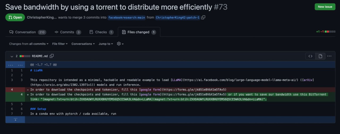Collapse the README.md file diff
This screenshot has width=340, height=134.
[x=12, y=56]
